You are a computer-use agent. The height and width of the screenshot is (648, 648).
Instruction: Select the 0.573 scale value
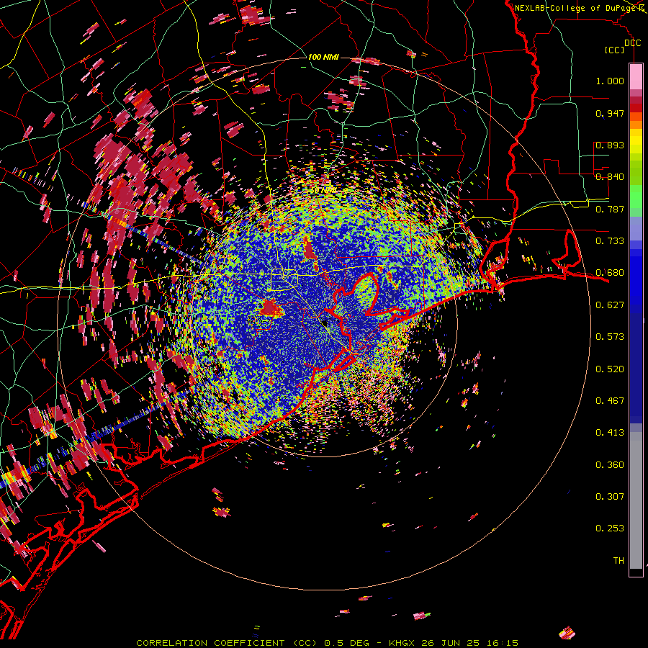click(610, 337)
